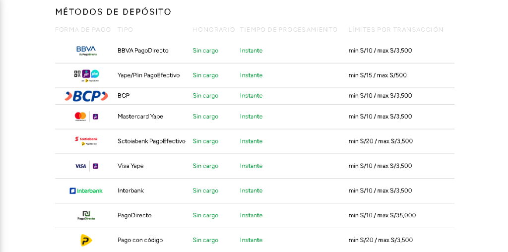This screenshot has width=508, height=252.
Task: Click the 'LÍMITES POR TRANSACCIÓN' column header
Action: click(x=396, y=29)
